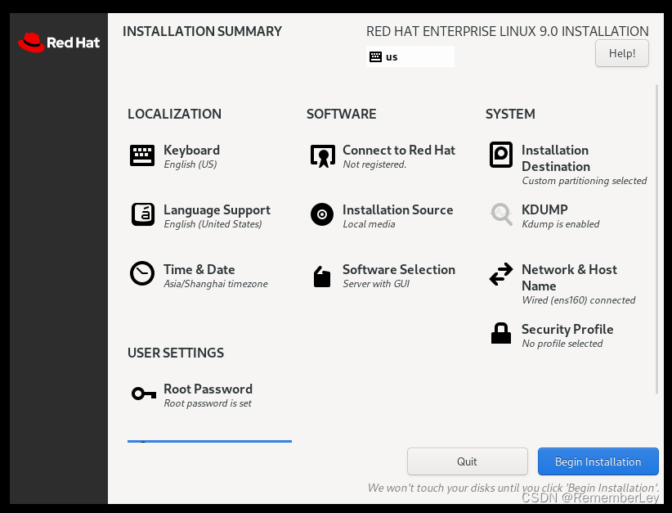
Task: Click 'Kdump is enabled' status text
Action: [x=560, y=224]
